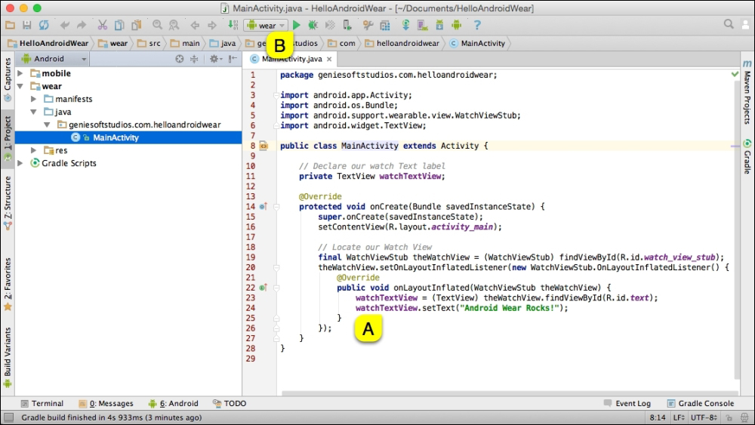Screen dimensions: 755x425
Task: Open Help with the question mark icon
Action: coord(477,25)
